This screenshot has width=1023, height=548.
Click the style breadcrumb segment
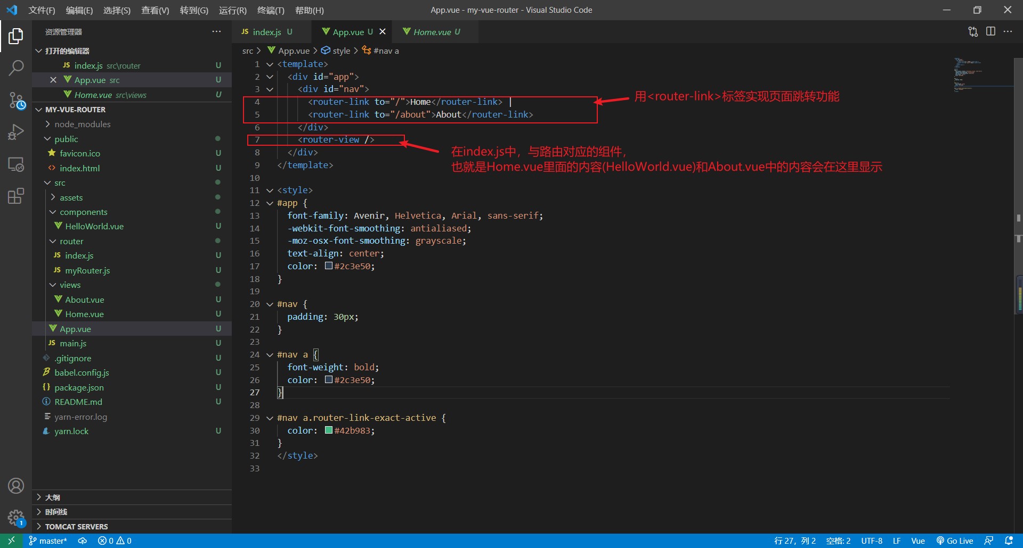[336, 51]
